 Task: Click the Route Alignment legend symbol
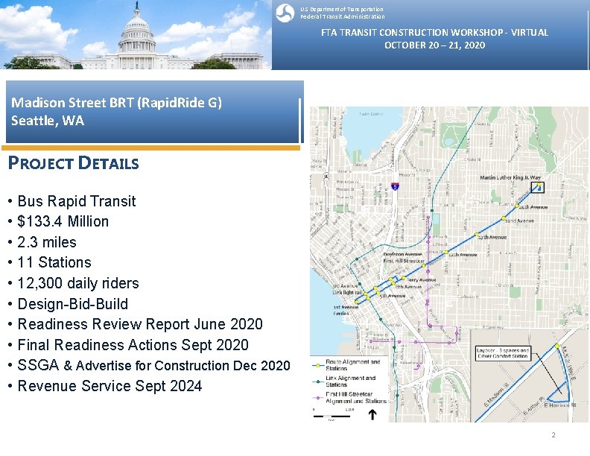coord(318,365)
